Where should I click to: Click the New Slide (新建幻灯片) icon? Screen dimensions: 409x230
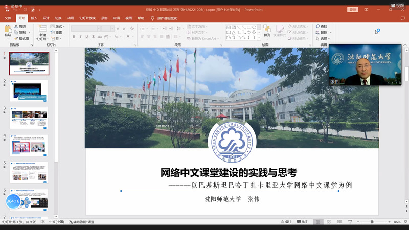(x=42, y=28)
